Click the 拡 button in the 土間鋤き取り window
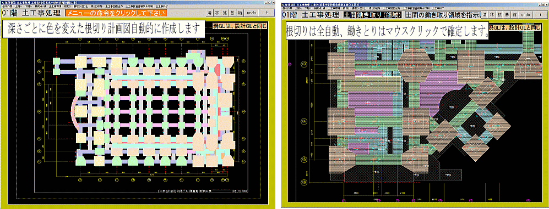549x209 pixels. (499, 15)
